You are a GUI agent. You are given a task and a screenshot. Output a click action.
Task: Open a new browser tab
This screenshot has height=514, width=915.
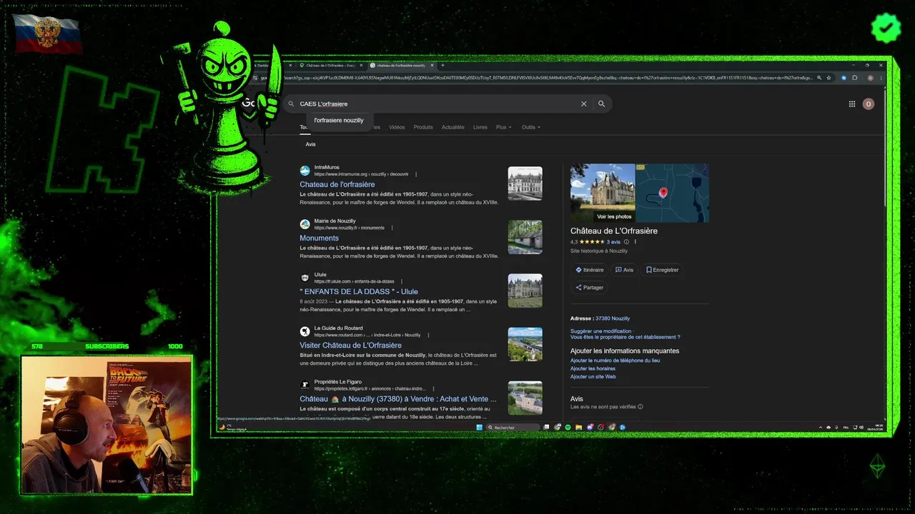click(x=442, y=65)
